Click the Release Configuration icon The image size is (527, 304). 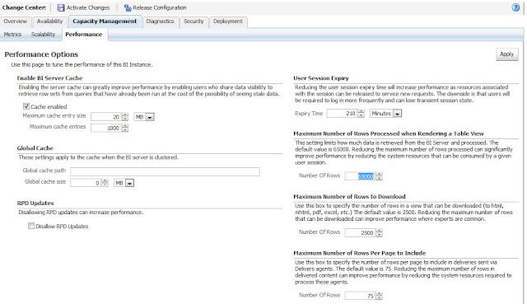click(128, 7)
